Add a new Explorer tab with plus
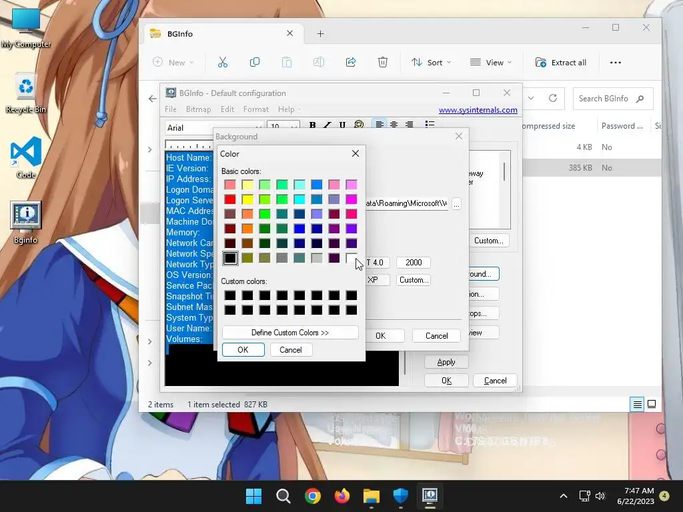 [x=321, y=33]
